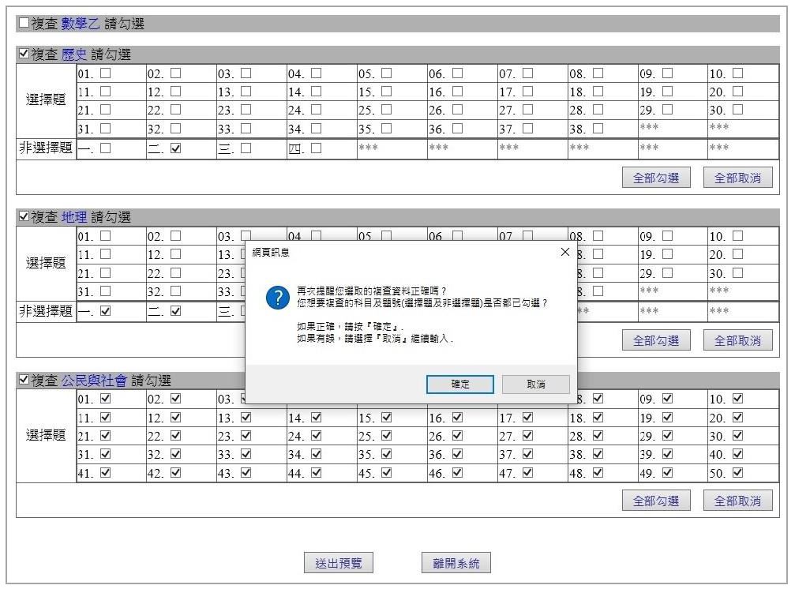Image resolution: width=795 pixels, height=589 pixels.
Task: Click the 離開系統 button
Action: coord(456,563)
